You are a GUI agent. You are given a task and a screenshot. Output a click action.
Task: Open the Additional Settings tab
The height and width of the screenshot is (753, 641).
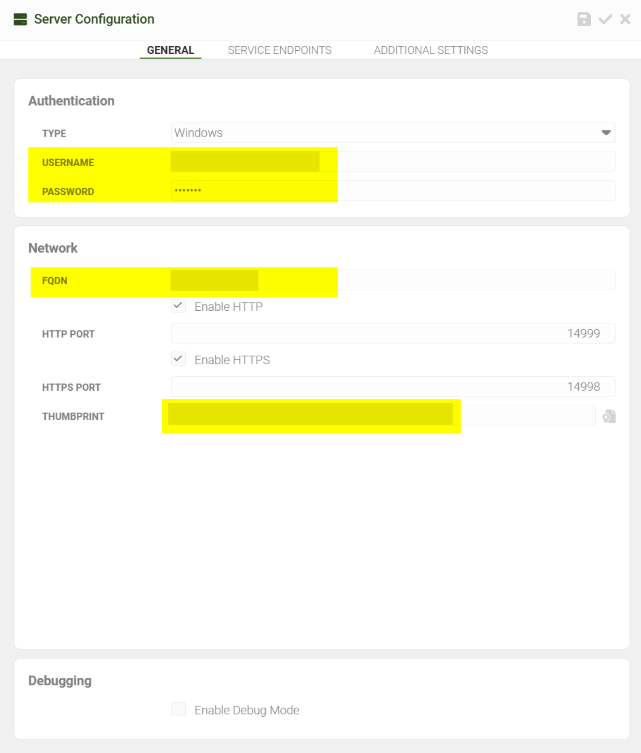[x=431, y=50]
